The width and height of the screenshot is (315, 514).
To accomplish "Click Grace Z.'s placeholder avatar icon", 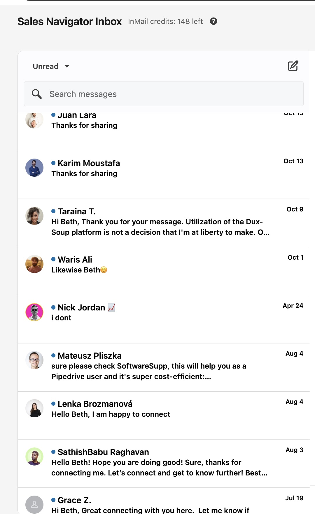I will tap(34, 504).
